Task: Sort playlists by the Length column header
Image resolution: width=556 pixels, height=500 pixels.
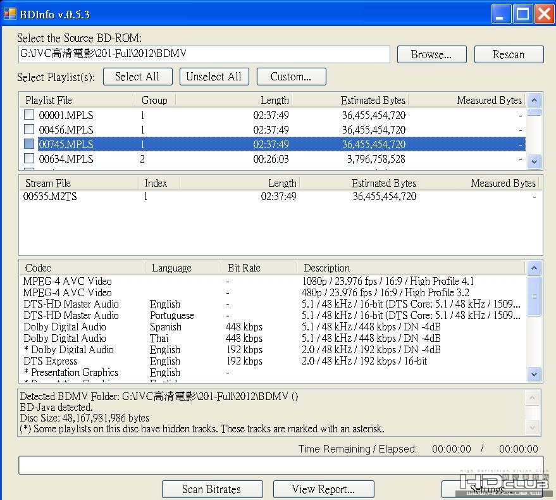Action: tap(233, 101)
